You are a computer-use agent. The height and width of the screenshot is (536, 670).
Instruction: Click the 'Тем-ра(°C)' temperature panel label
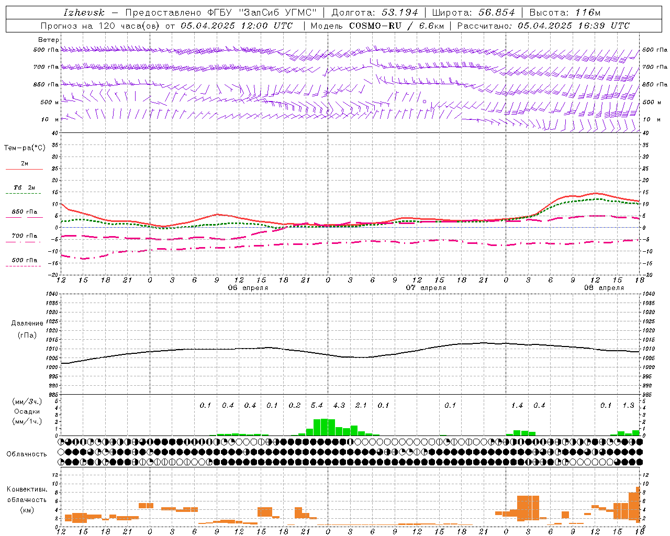tap(25, 148)
